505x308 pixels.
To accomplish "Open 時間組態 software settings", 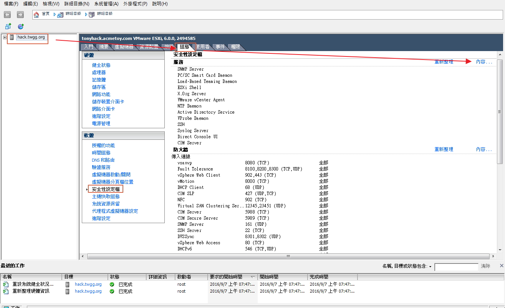I will coord(101,153).
